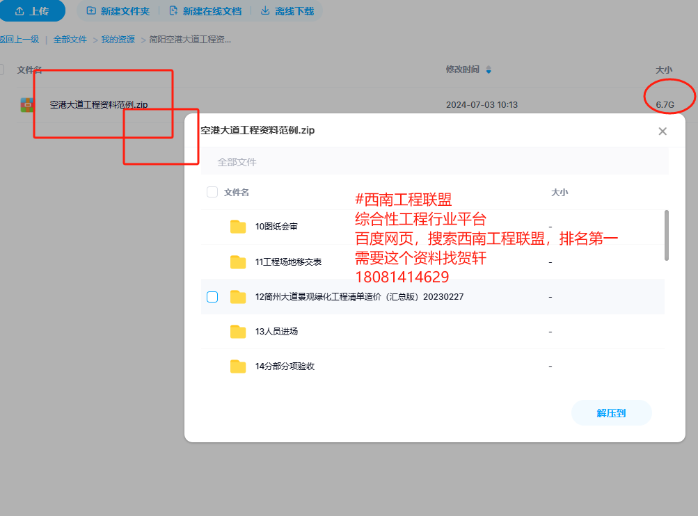Toggle the select-all checkbox beside 文件名 in dialog
This screenshot has height=516, width=698.
212,192
